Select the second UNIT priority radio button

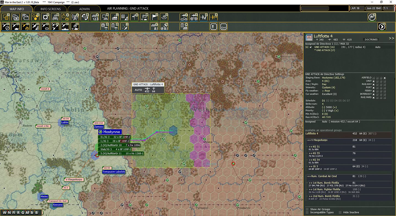point(378,81)
